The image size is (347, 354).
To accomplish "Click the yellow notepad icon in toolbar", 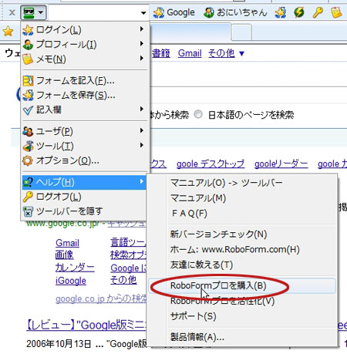I will pos(336,12).
